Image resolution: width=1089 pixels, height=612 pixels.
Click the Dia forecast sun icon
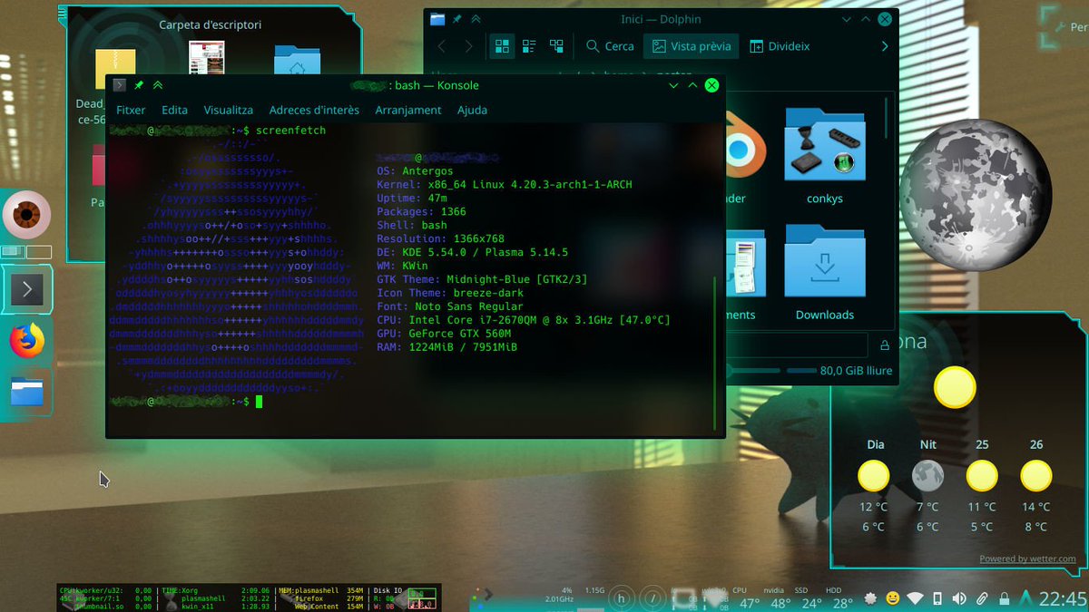tap(874, 475)
